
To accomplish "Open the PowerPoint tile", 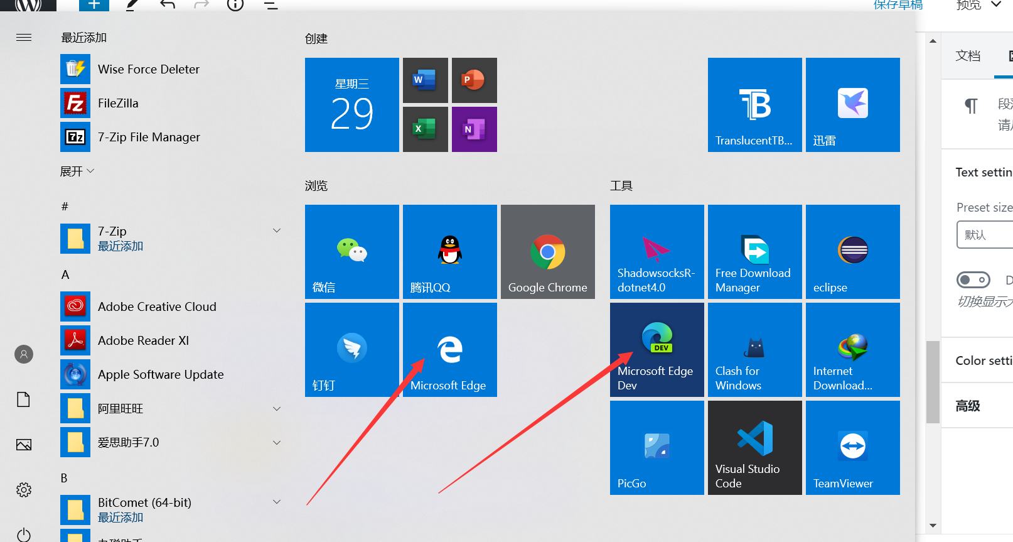I will pos(474,80).
